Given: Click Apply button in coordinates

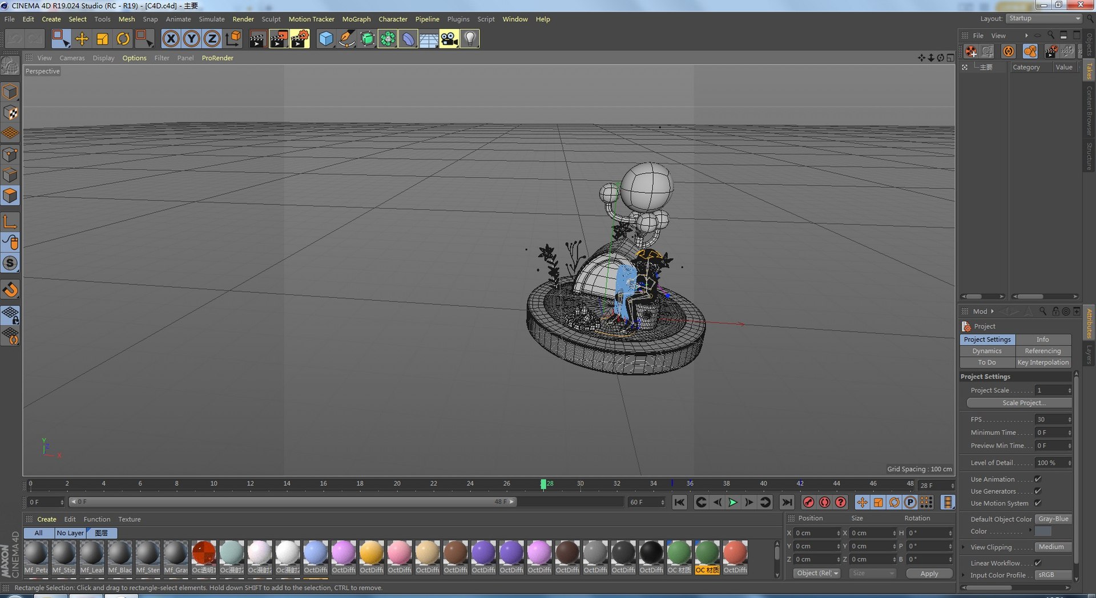Looking at the screenshot, I should pyautogui.click(x=929, y=573).
